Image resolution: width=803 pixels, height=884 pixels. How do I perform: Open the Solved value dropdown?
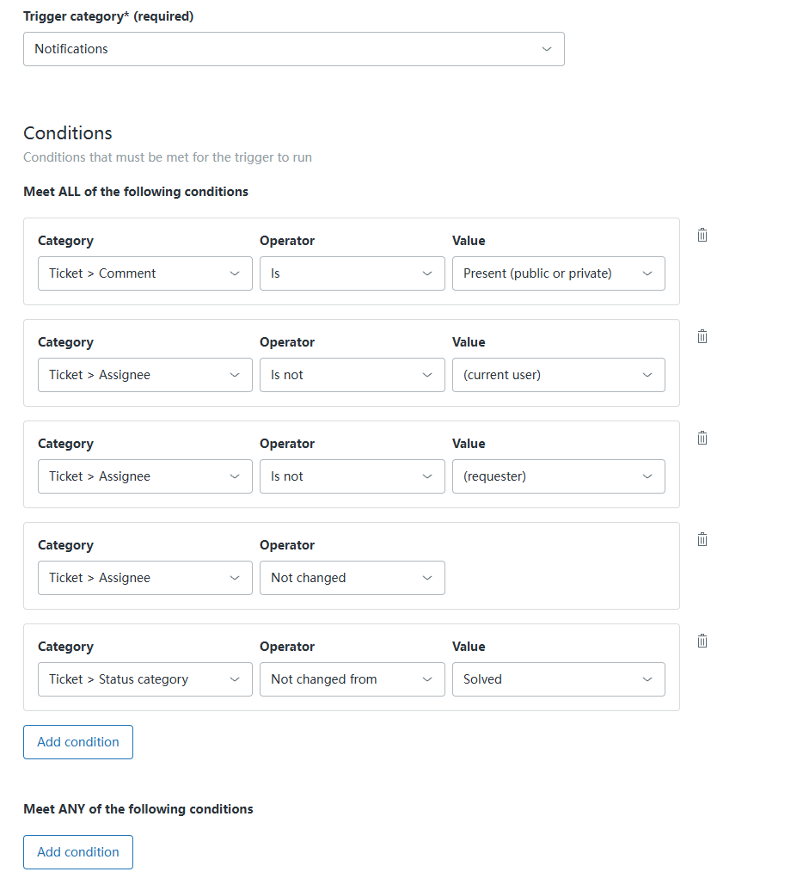coord(558,679)
